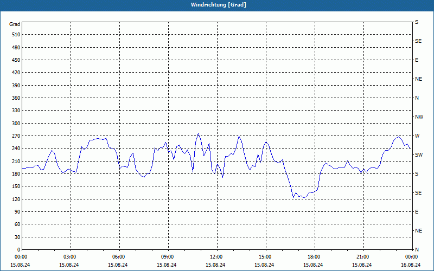
Task: Click the "SE" compass label at 480 gridline
Action: point(418,41)
